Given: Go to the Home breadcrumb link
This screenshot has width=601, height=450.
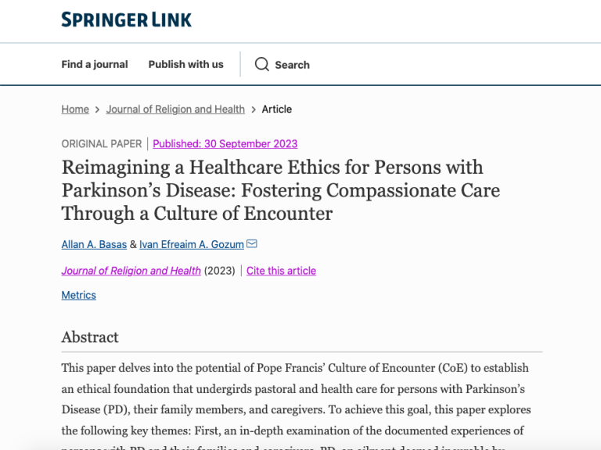Looking at the screenshot, I should [x=75, y=110].
